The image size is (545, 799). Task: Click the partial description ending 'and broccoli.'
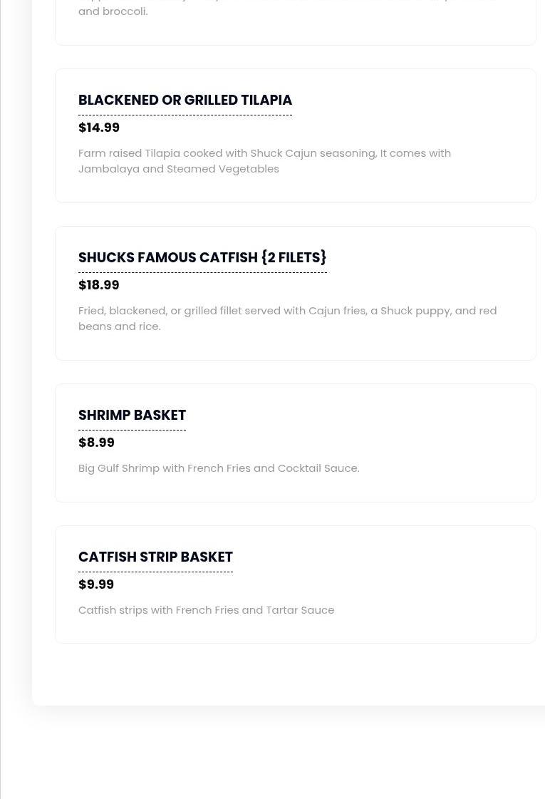113,11
